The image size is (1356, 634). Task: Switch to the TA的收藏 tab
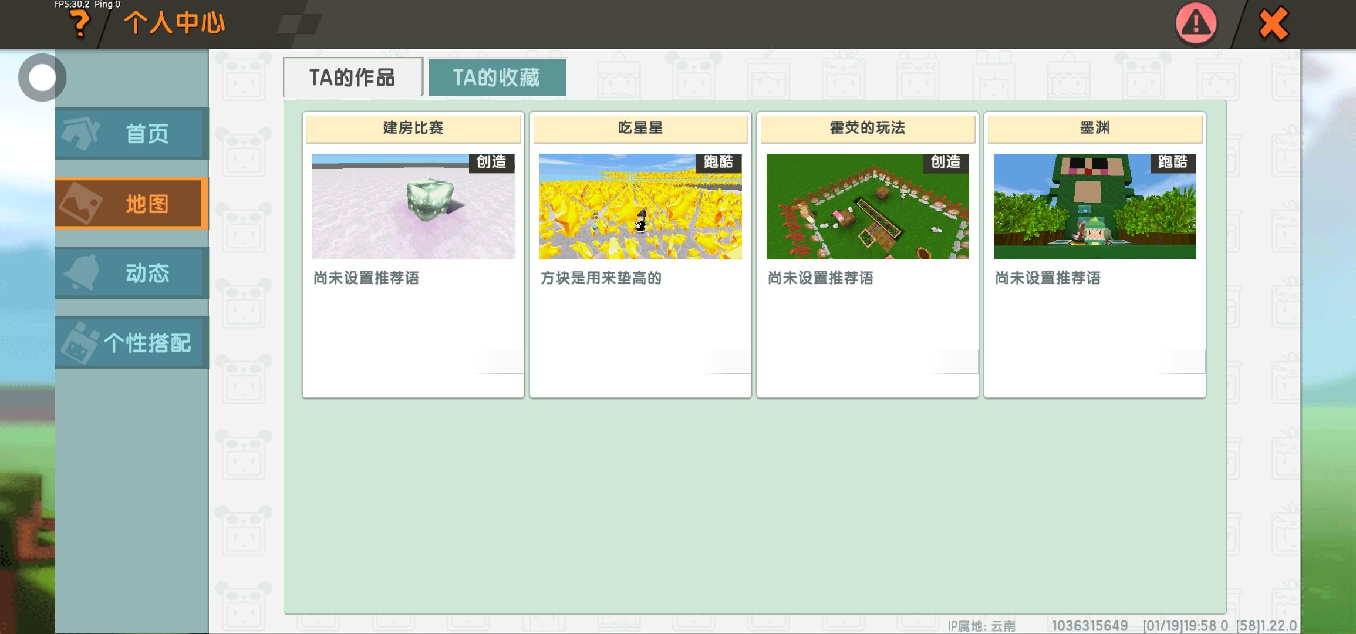tap(497, 77)
